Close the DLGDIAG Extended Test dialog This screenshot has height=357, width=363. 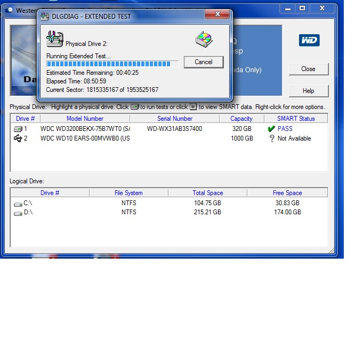point(217,14)
